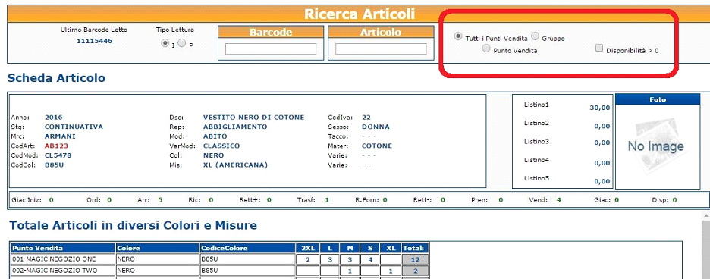This screenshot has width=710, height=279.
Task: Focus the Articolo input field
Action: click(x=381, y=49)
